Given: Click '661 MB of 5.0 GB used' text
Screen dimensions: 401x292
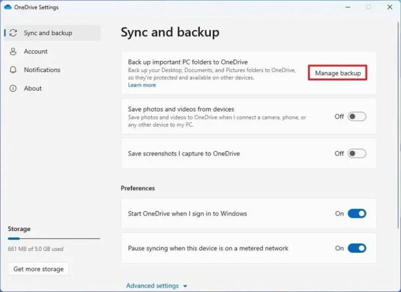Looking at the screenshot, I should 36,249.
